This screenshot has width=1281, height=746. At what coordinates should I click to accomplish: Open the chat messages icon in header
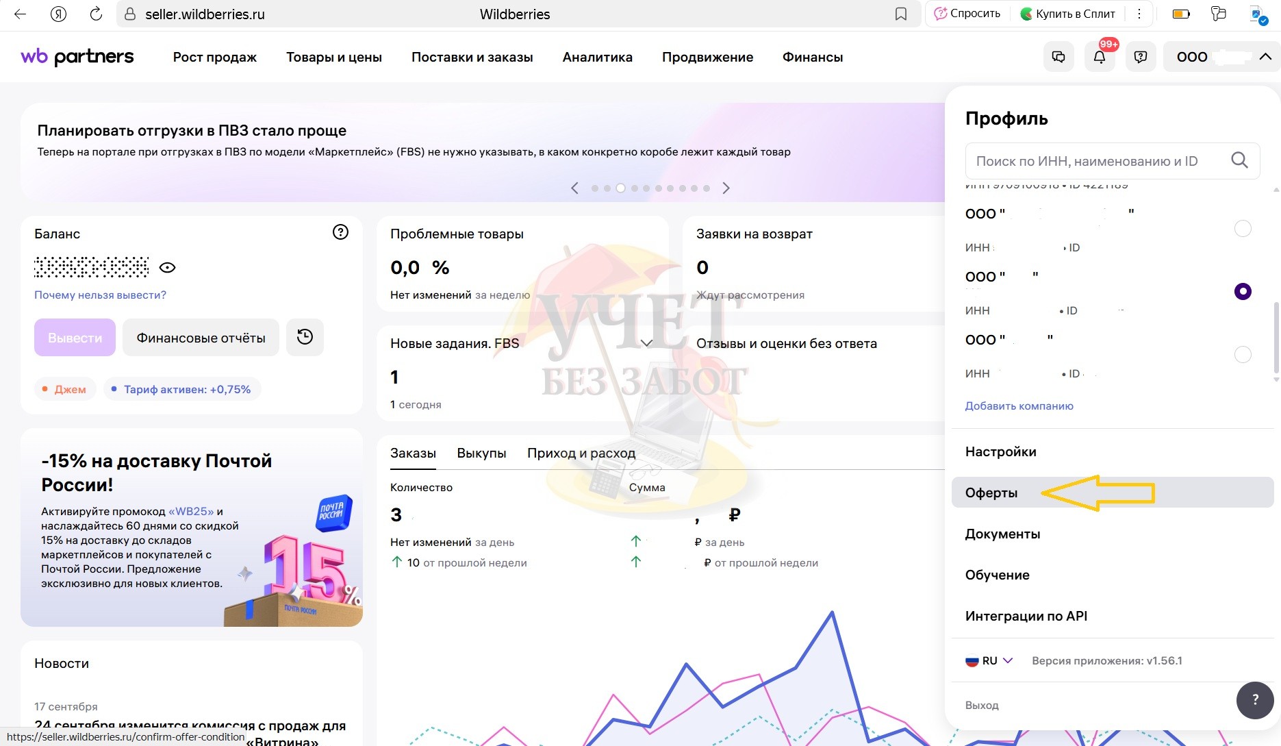pos(1058,57)
